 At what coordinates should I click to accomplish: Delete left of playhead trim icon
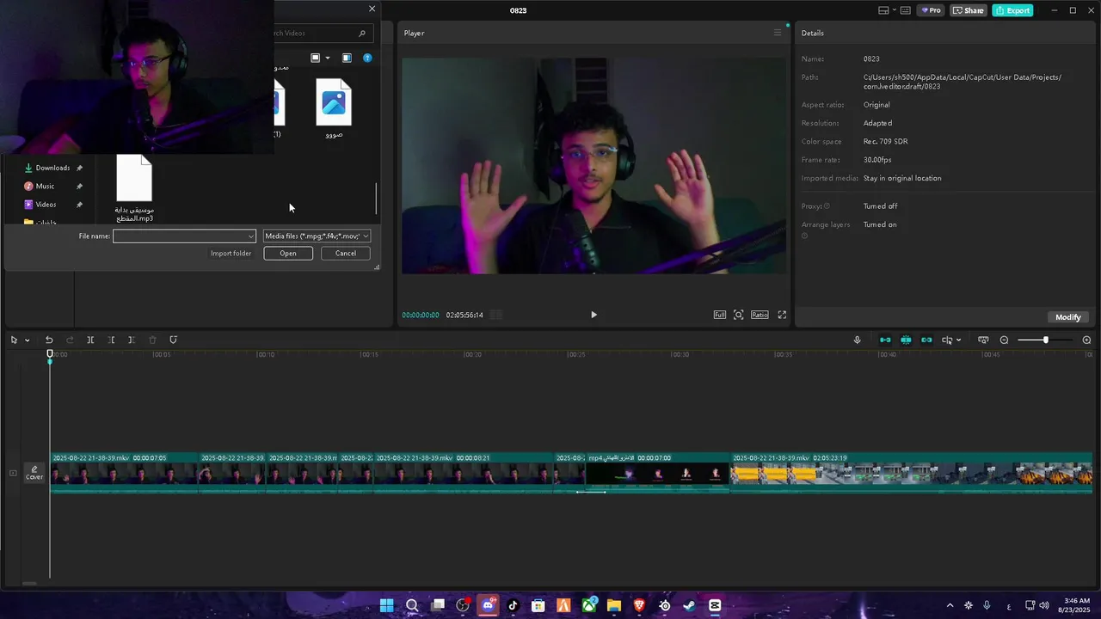[111, 340]
